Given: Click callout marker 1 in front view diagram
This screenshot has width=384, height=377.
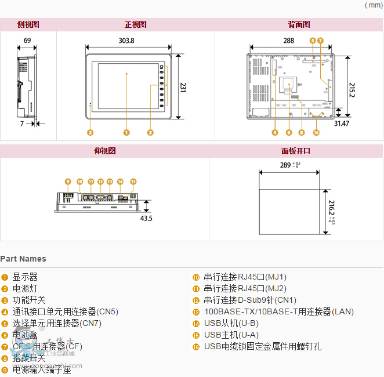Looking at the screenshot, I should click(x=126, y=133).
